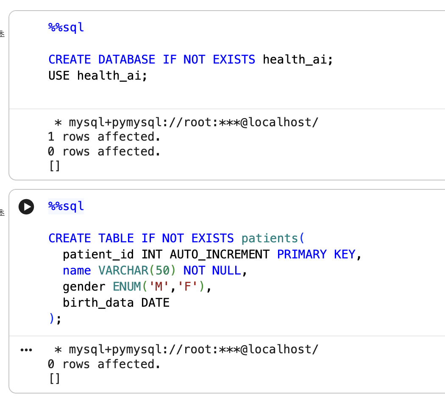Click the CREATE TABLE IF NOT EXISTS keywords
Viewport: 445px width, 405px height.
141,238
